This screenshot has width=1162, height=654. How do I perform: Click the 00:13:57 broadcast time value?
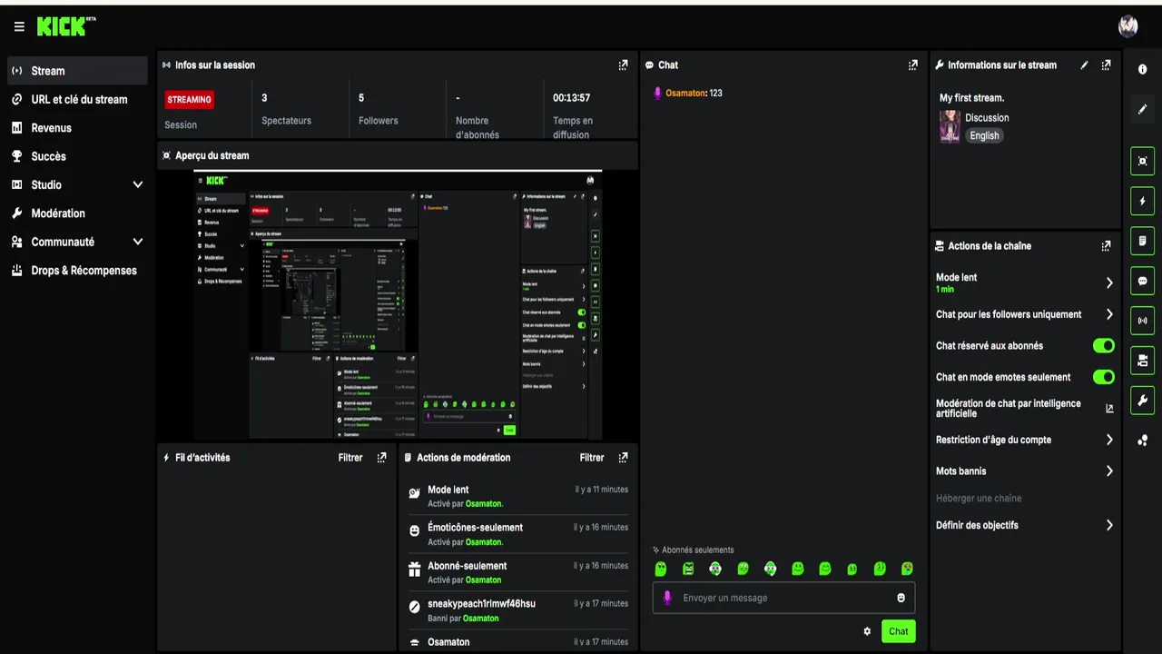[571, 98]
